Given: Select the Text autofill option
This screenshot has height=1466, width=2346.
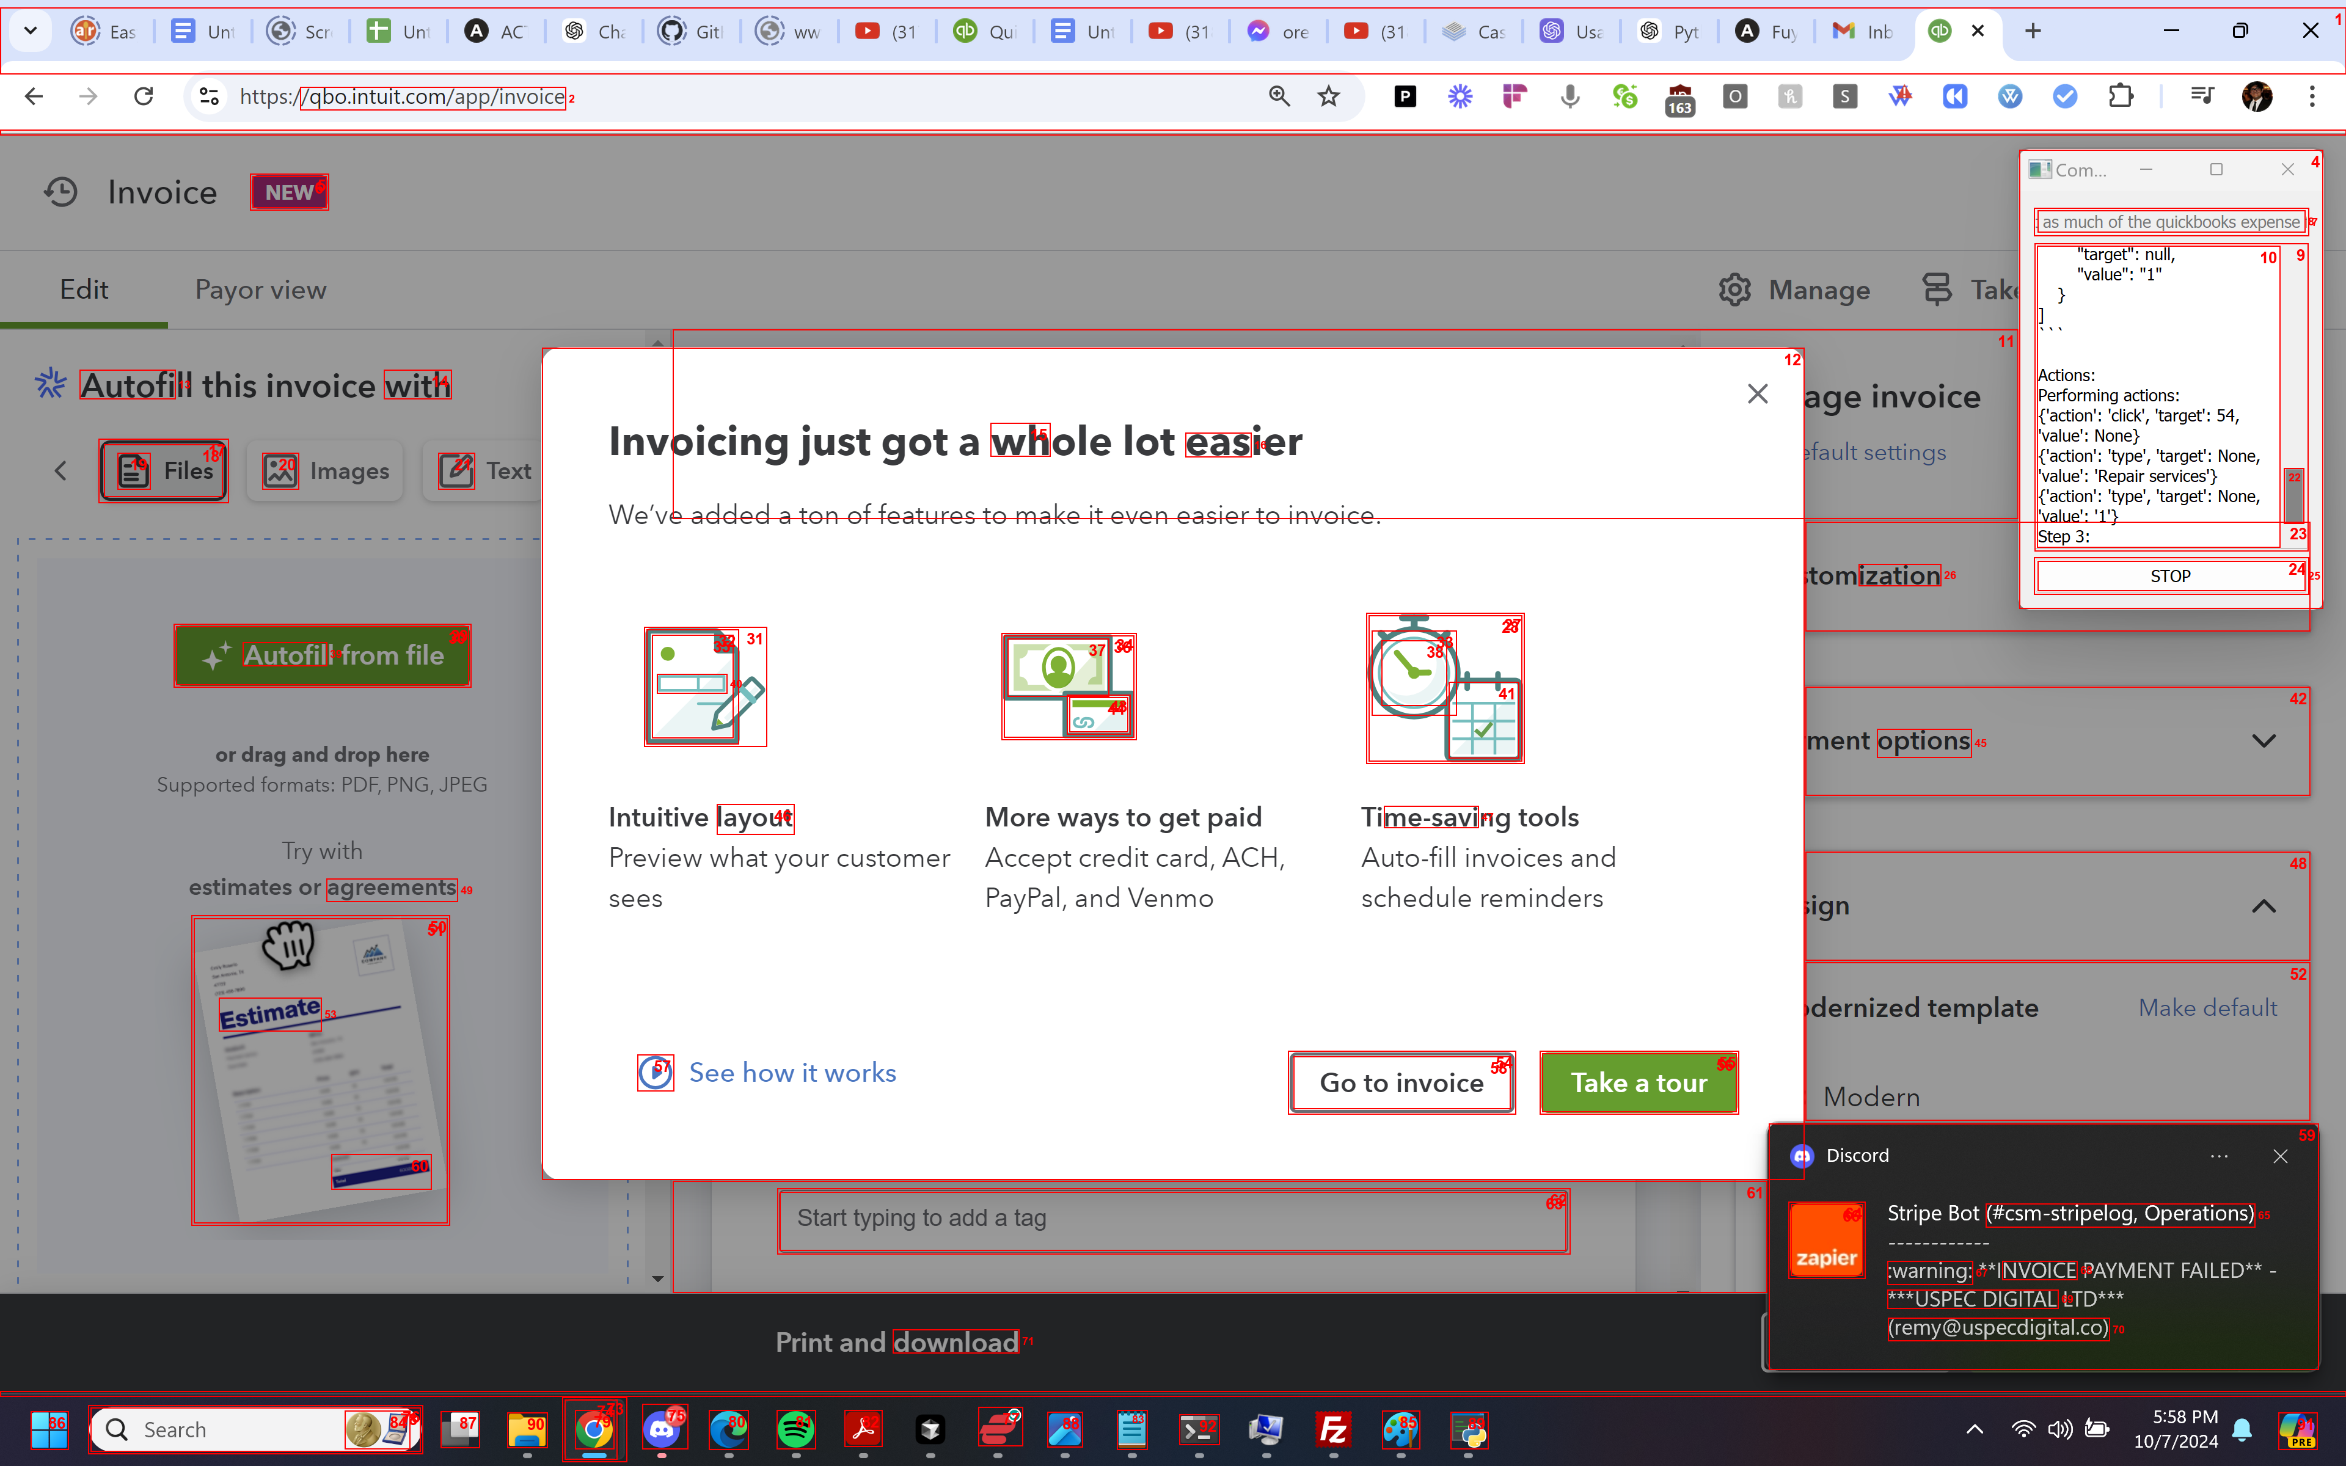Looking at the screenshot, I should [x=484, y=471].
